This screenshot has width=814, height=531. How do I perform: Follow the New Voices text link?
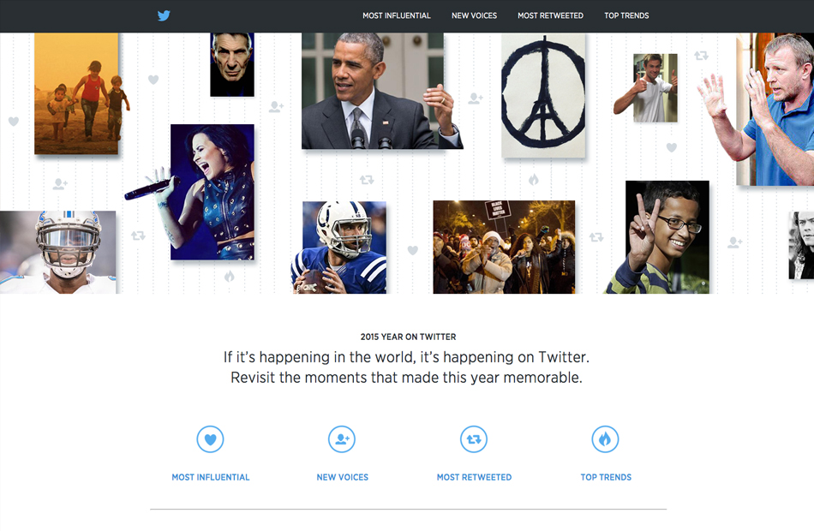[342, 477]
